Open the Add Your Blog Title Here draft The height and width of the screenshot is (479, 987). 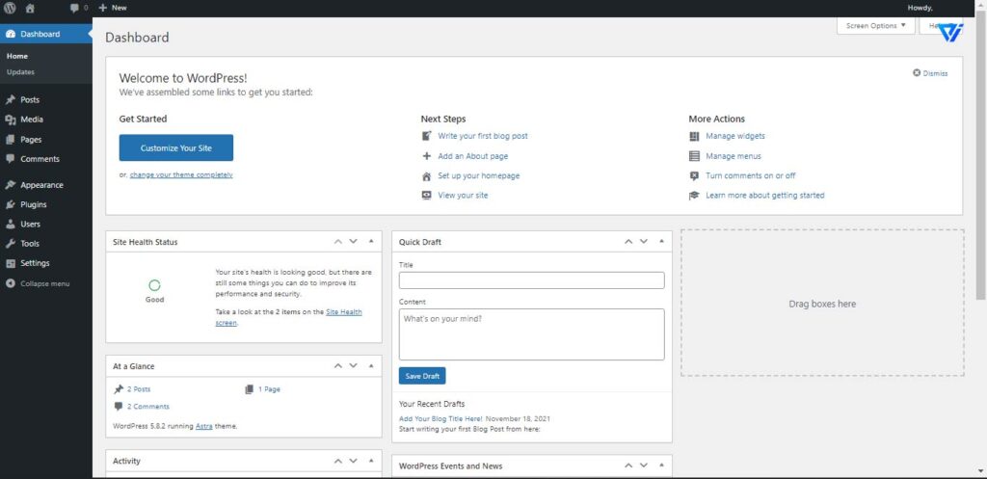(x=440, y=418)
